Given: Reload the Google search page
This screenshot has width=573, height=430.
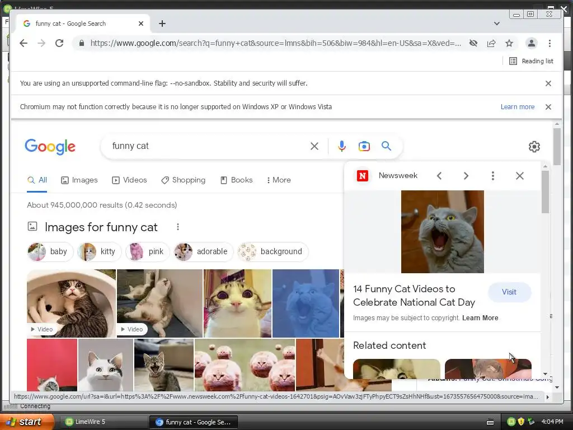Looking at the screenshot, I should click(x=59, y=43).
